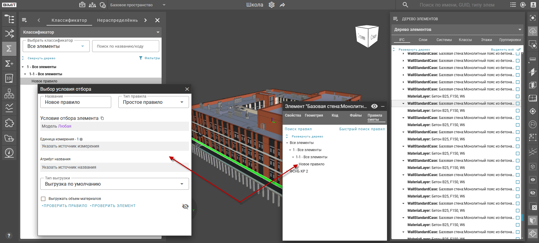
Task: Switch to the Слои tab
Action: coord(423,40)
